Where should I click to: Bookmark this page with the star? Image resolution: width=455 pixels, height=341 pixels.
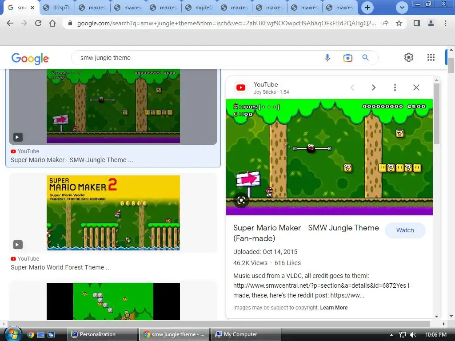(x=399, y=23)
